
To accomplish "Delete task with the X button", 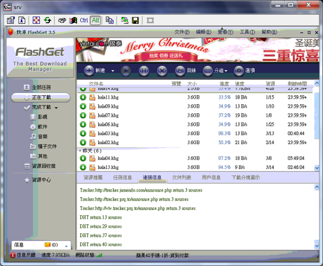I will [x=162, y=71].
